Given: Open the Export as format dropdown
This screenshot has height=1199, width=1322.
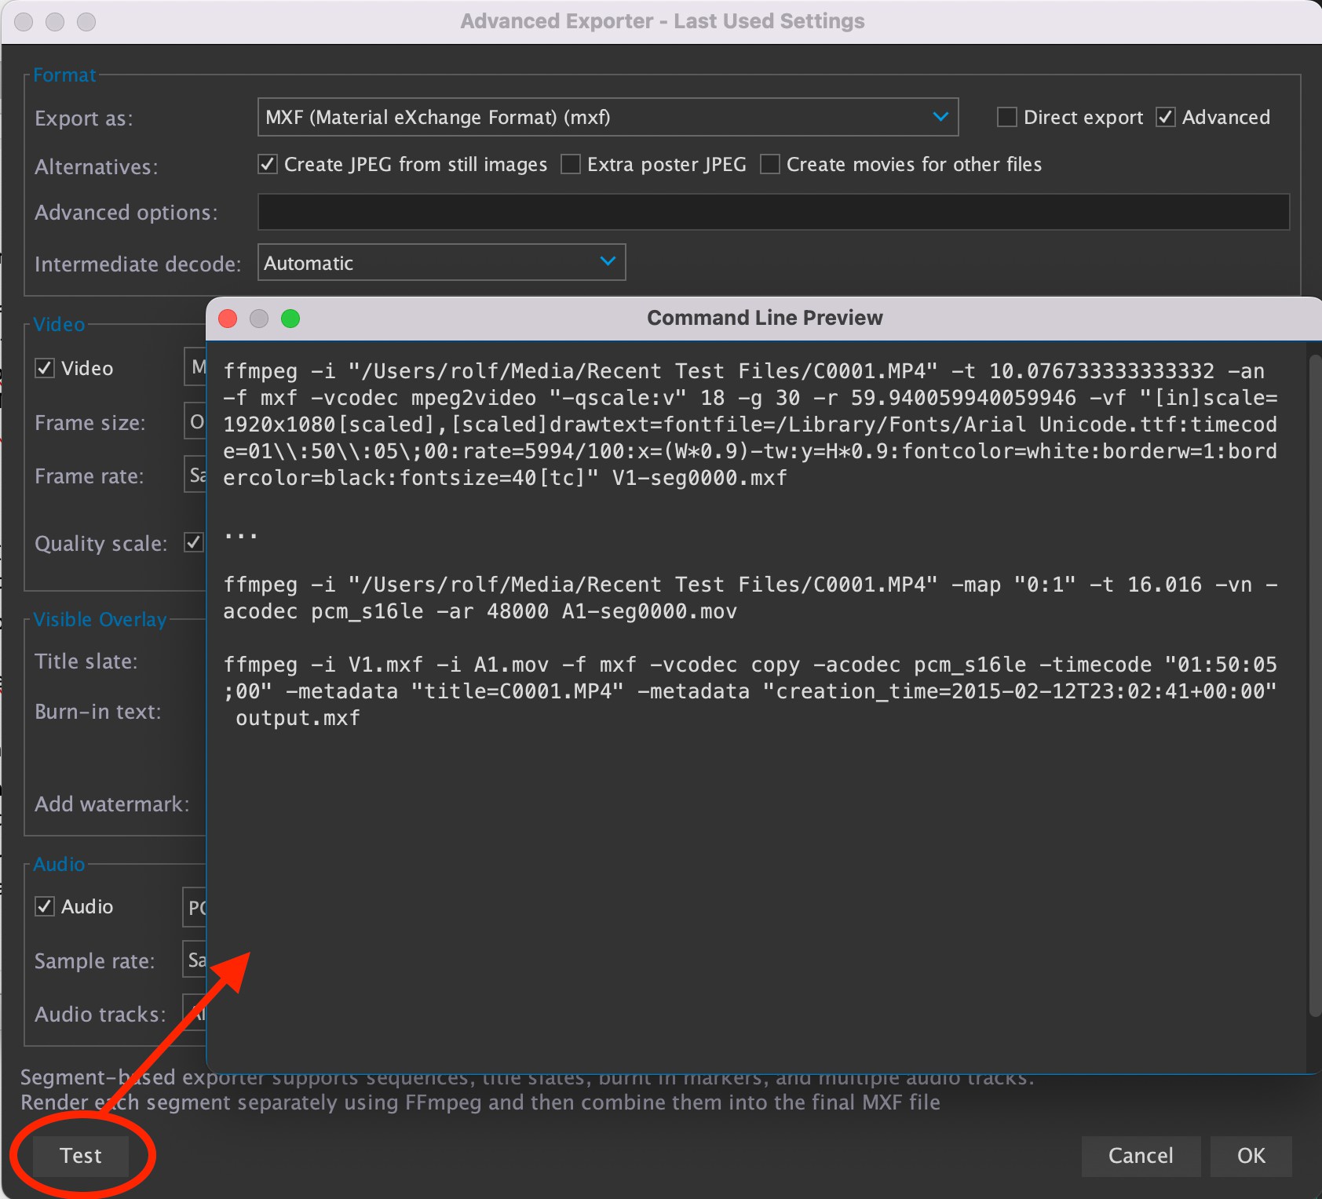Looking at the screenshot, I should 608,118.
